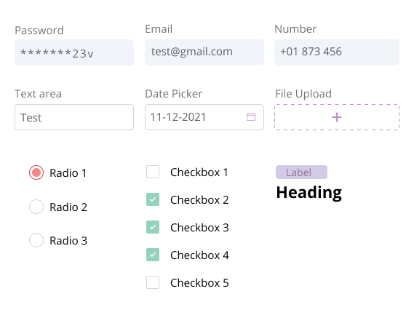
Task: Click the Text area containing Test
Action: click(74, 117)
